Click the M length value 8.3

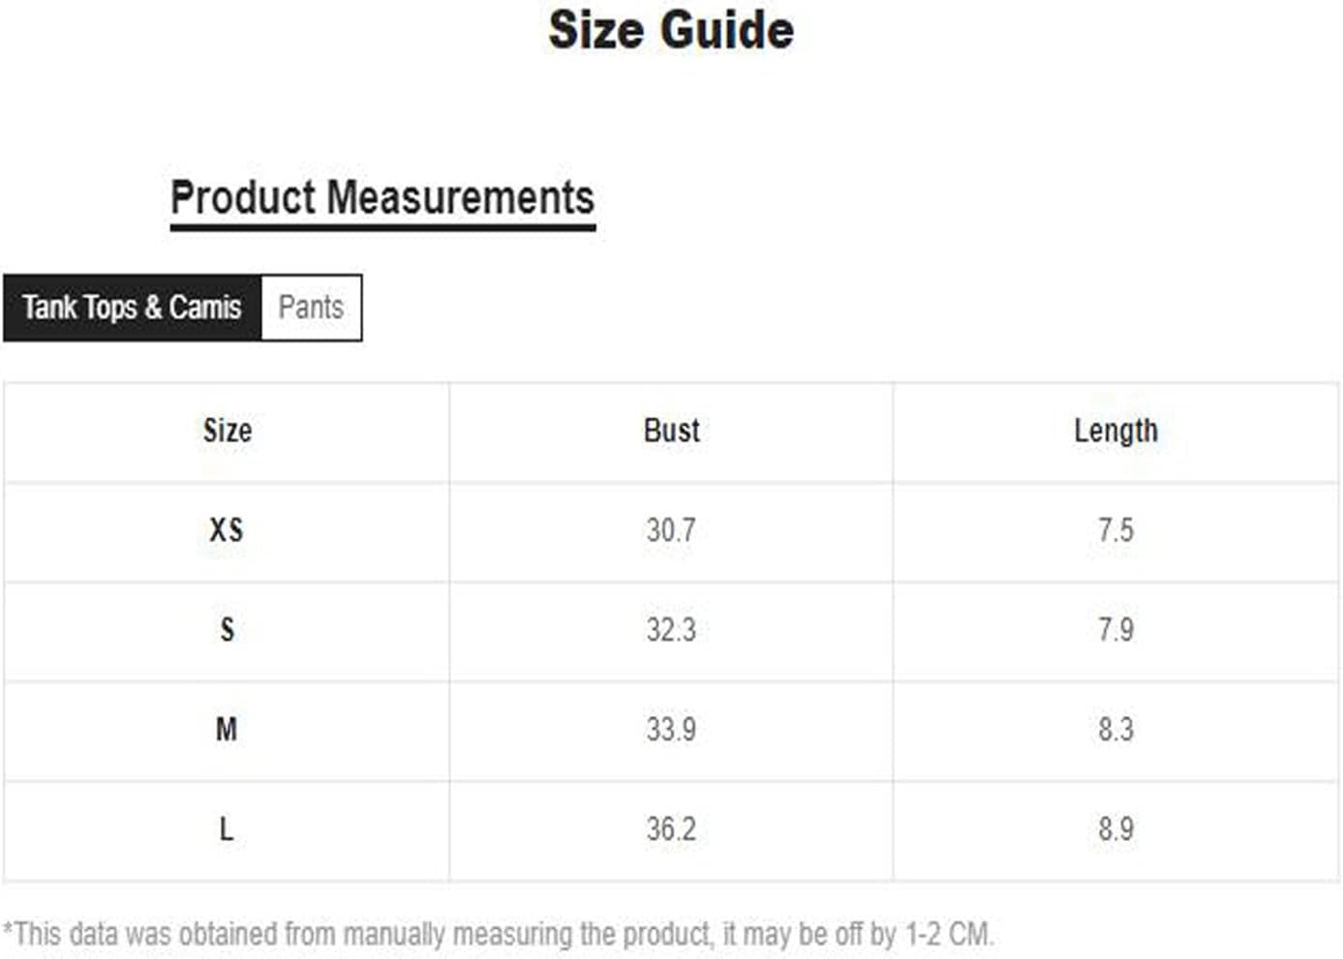(x=1115, y=730)
